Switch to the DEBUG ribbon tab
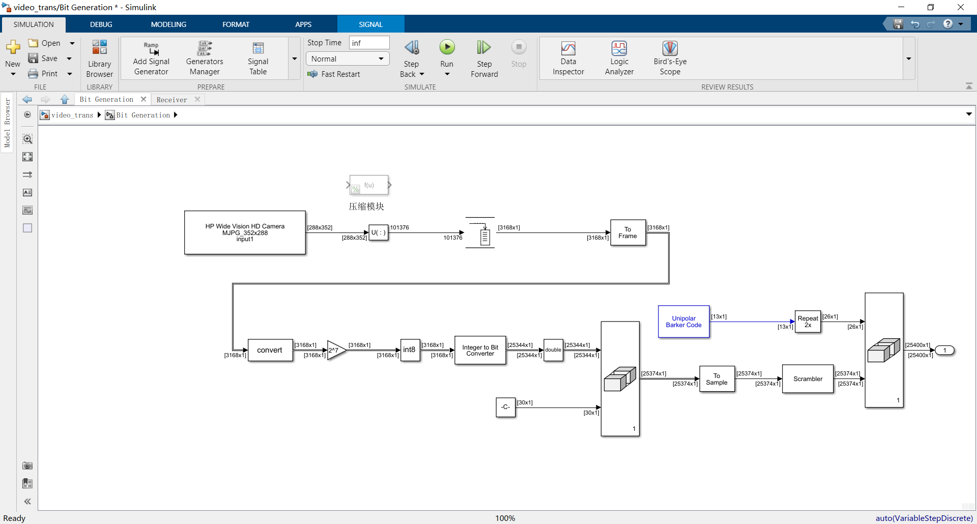Screen dimensions: 977x524 tap(101, 24)
